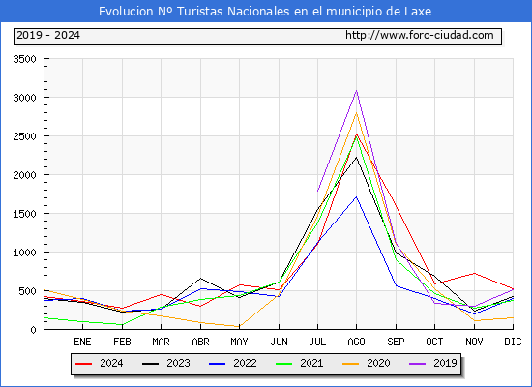Select the 2021 legend label

pyautogui.click(x=311, y=363)
